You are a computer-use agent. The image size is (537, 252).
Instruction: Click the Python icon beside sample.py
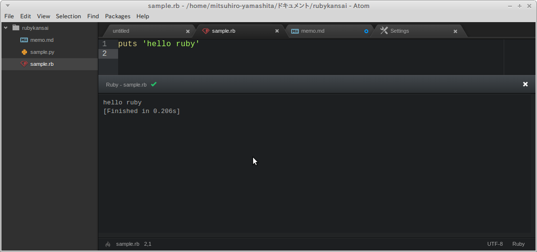point(24,52)
